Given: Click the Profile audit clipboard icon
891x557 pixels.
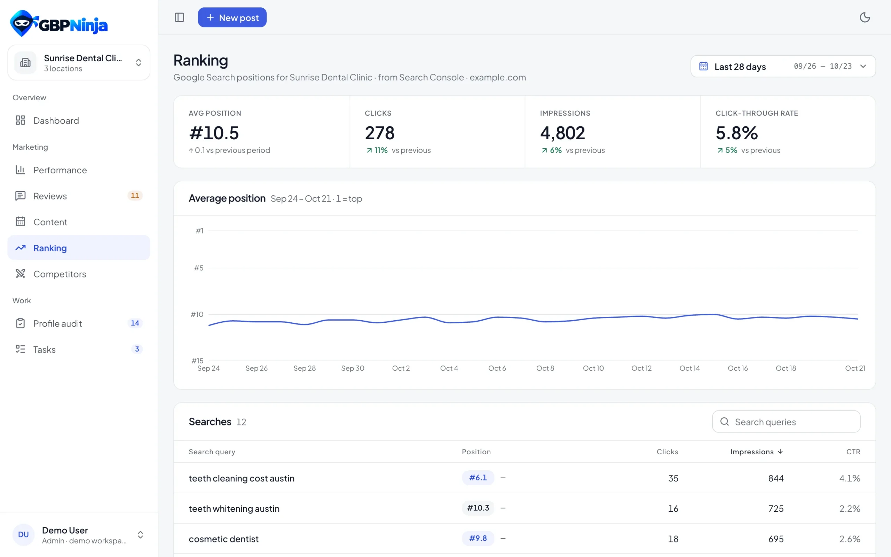Looking at the screenshot, I should coord(20,323).
